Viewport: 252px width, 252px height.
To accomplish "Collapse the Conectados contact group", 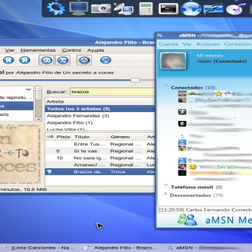I will tap(166, 86).
